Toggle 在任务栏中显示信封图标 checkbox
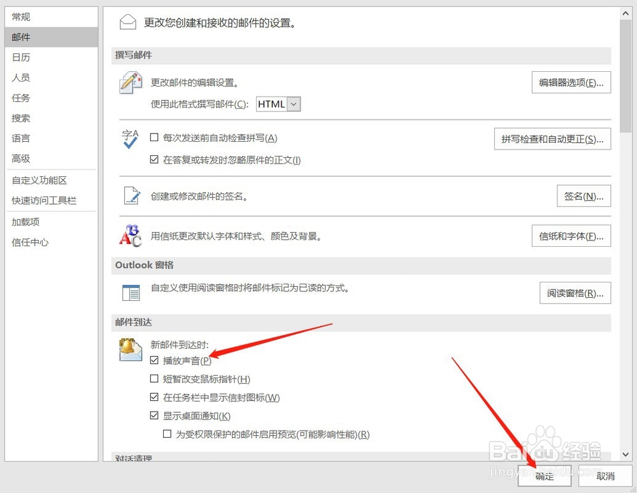This screenshot has width=637, height=493. pos(154,397)
